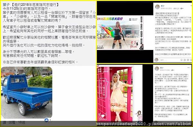Click line 另外遊行後也可以找一起找個地方吃吃喝喝
193x127 pixels.
tap(44, 45)
